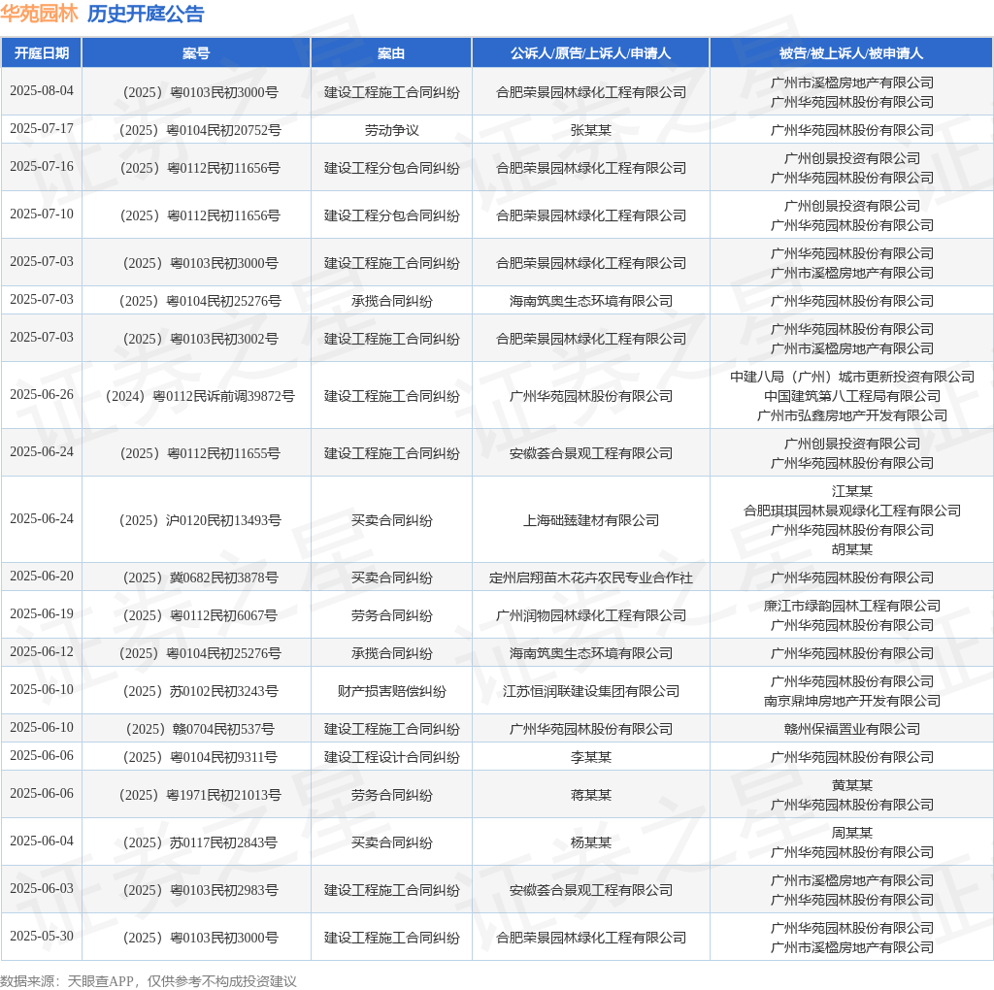The image size is (994, 990).
Task: Click the 被告/被上诉人/被申请人 column header
Action: [x=851, y=53]
